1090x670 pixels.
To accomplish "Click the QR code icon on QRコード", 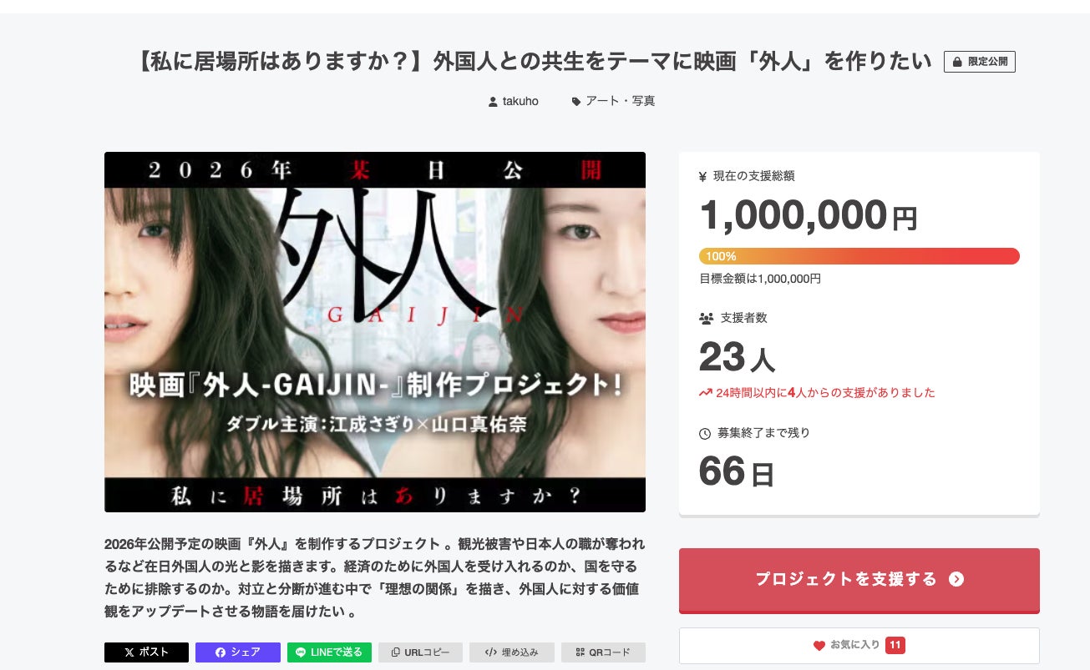I will pyautogui.click(x=580, y=652).
